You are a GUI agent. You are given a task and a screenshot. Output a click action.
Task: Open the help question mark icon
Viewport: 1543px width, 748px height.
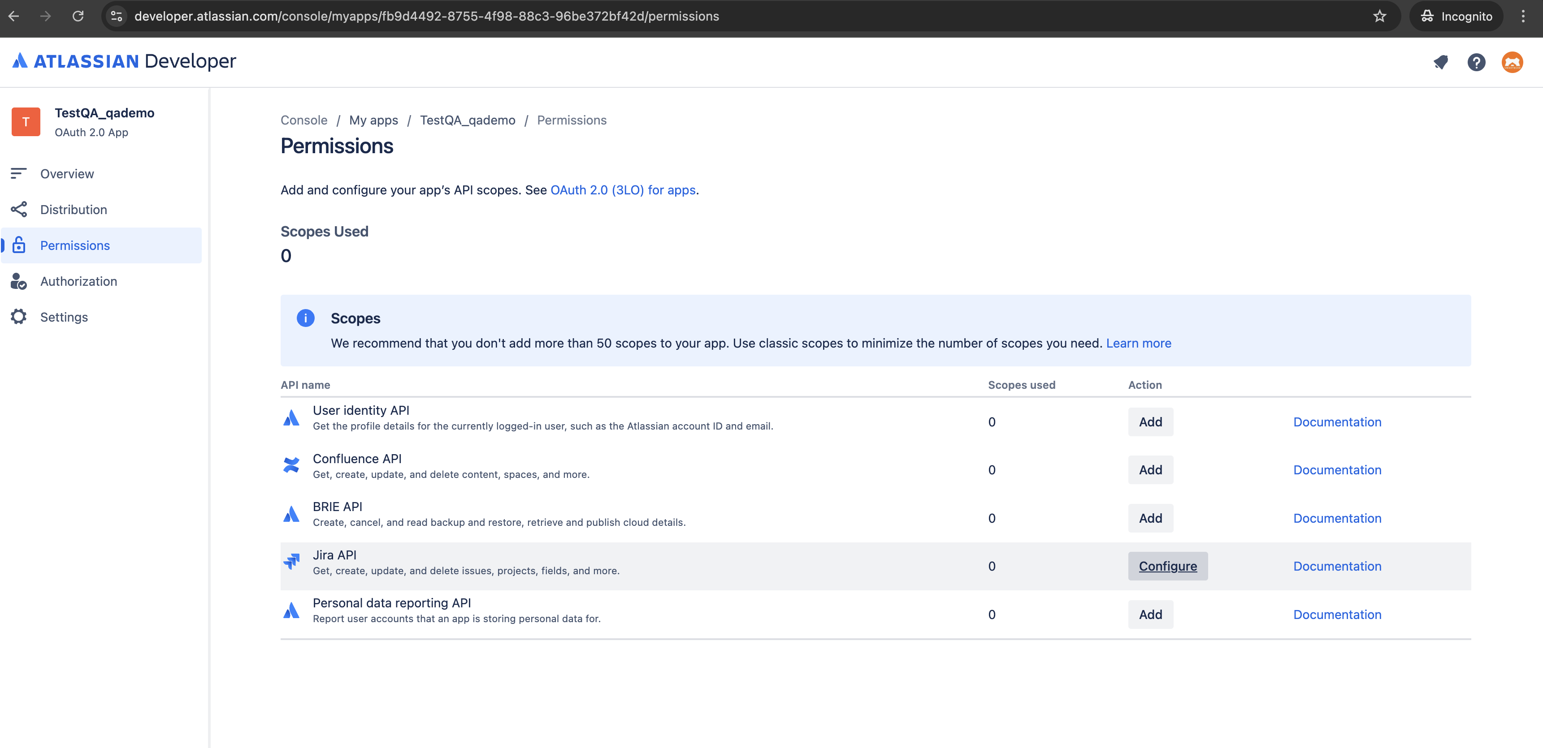point(1476,62)
